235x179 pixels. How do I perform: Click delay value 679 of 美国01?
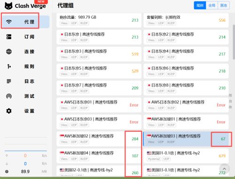(x=222, y=156)
